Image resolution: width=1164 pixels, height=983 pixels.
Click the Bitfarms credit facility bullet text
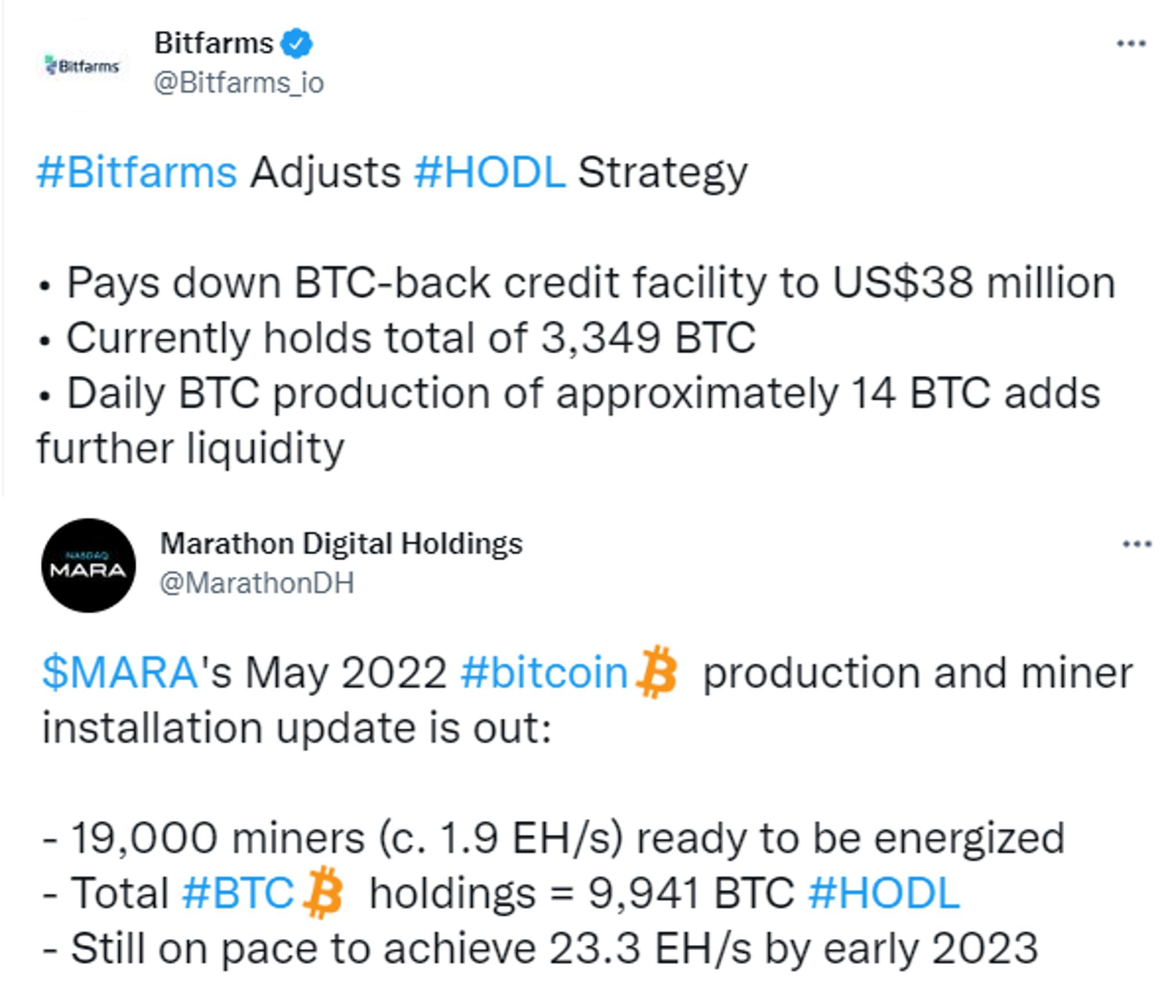point(577,283)
